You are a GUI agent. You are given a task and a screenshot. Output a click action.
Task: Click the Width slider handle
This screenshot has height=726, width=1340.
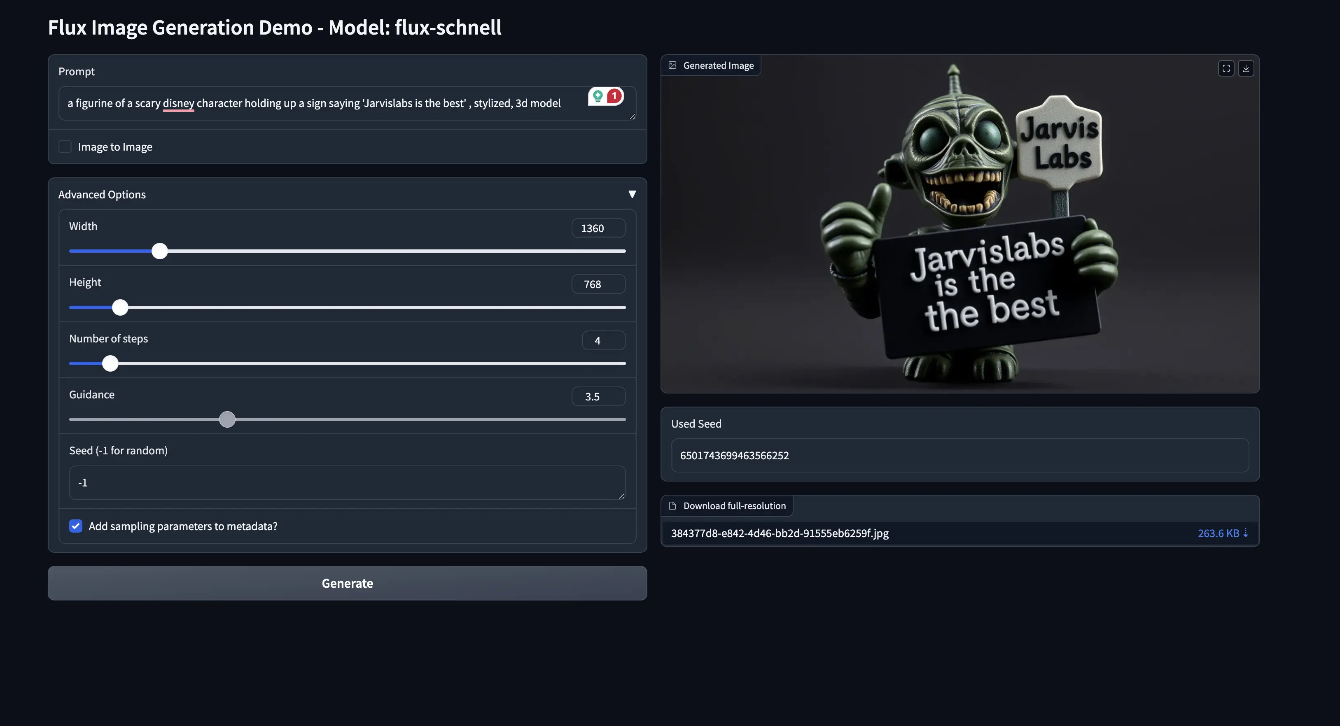coord(160,251)
